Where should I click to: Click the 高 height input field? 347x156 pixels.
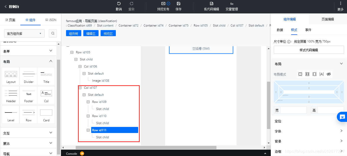coord(330,110)
